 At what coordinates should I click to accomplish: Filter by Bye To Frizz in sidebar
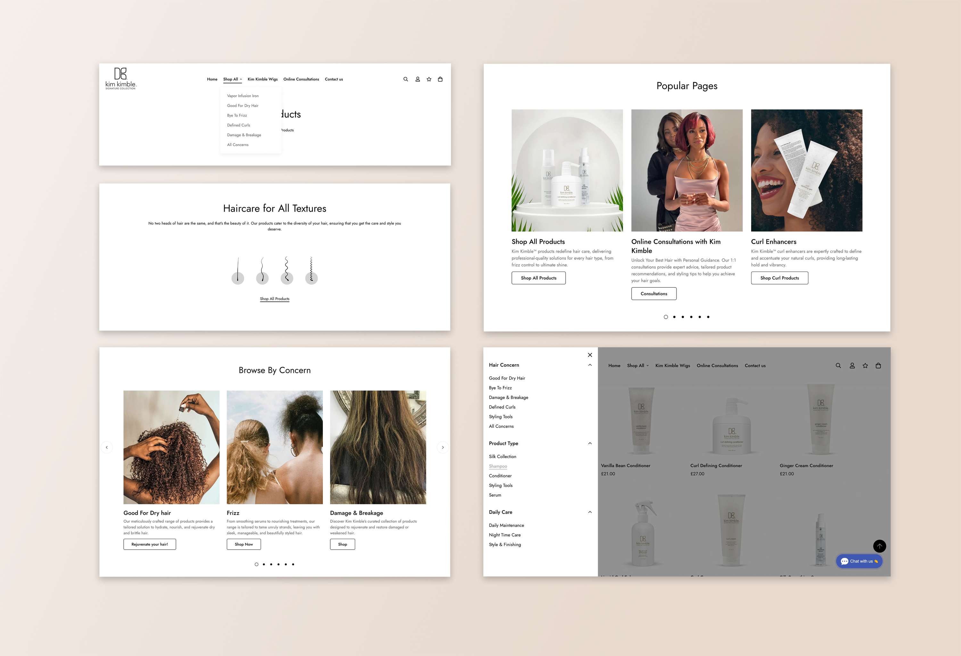[500, 388]
